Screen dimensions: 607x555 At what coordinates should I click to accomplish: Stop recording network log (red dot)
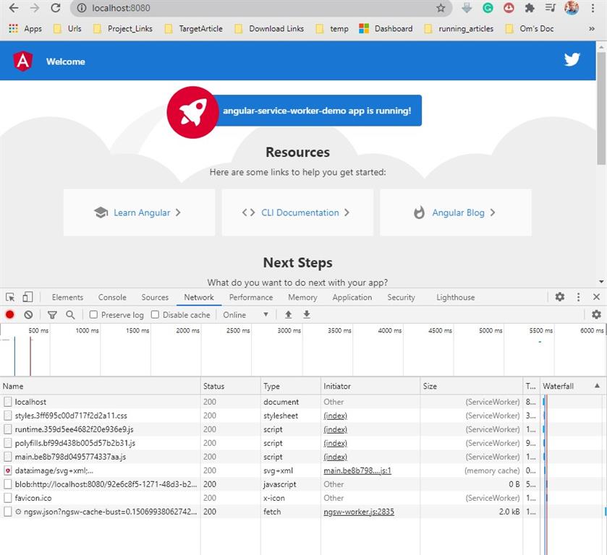click(10, 315)
